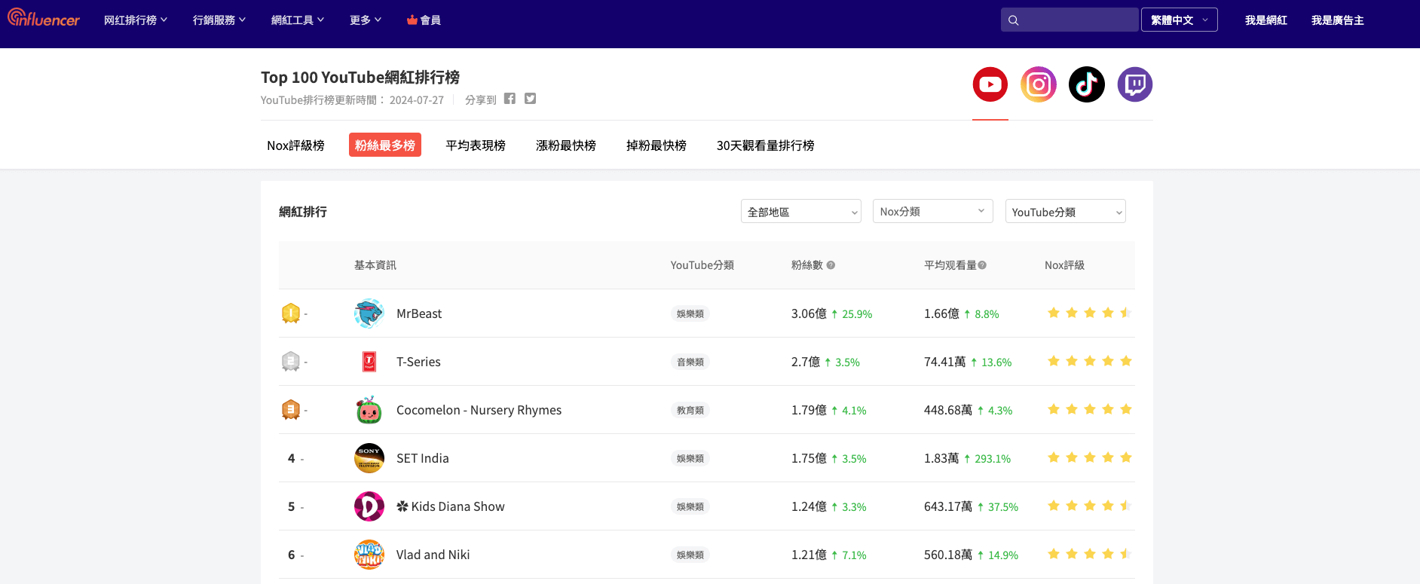Select the Instagram platform icon
Image resolution: width=1420 pixels, height=584 pixels.
pyautogui.click(x=1038, y=84)
